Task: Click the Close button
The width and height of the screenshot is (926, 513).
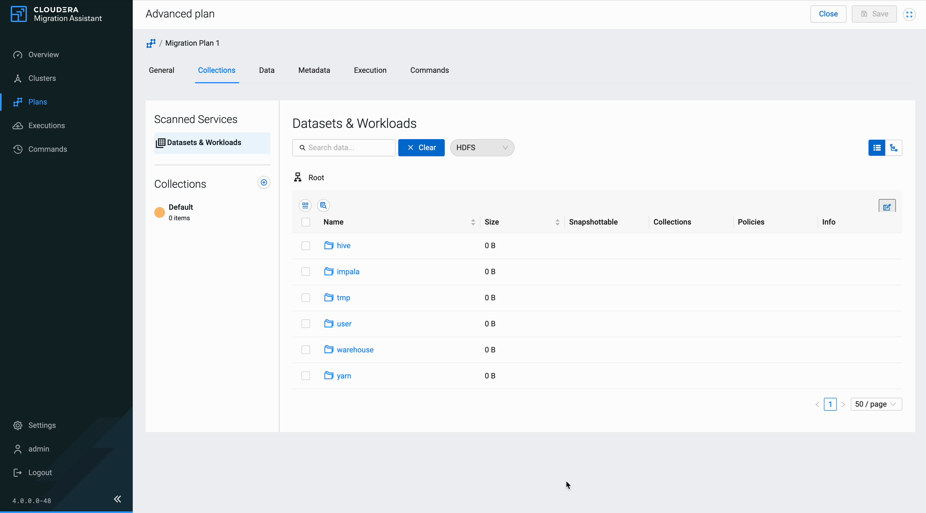Action: [828, 14]
